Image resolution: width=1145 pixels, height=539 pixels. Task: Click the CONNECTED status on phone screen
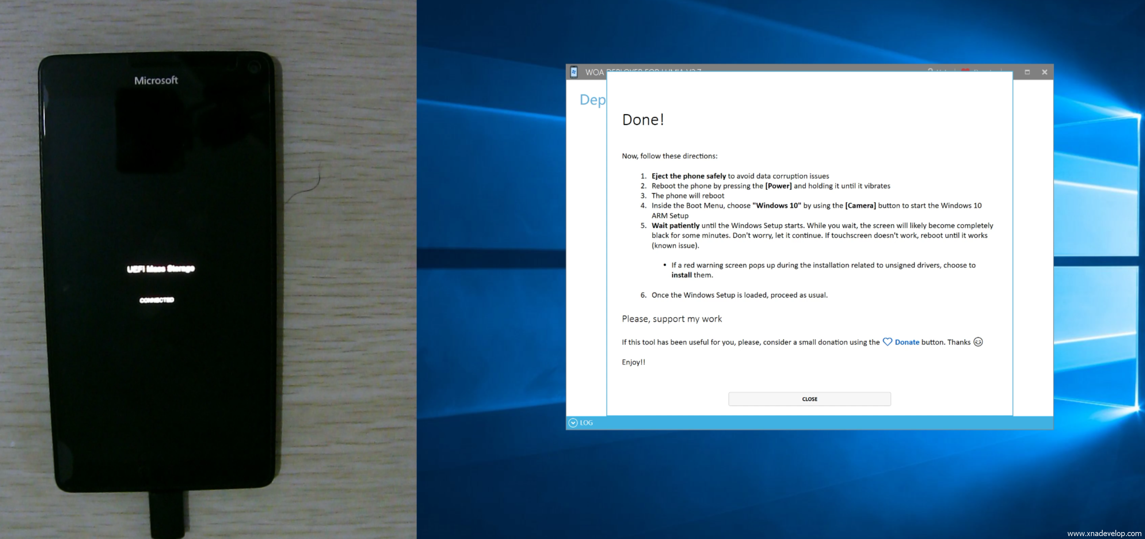(157, 300)
